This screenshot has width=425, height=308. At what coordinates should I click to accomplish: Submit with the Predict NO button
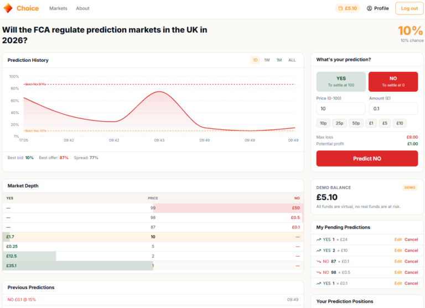point(367,159)
